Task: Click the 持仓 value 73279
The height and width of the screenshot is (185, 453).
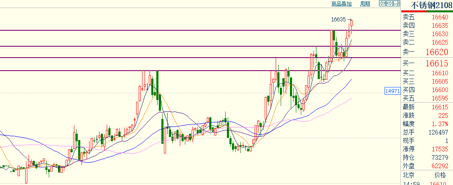Action: tap(440, 158)
